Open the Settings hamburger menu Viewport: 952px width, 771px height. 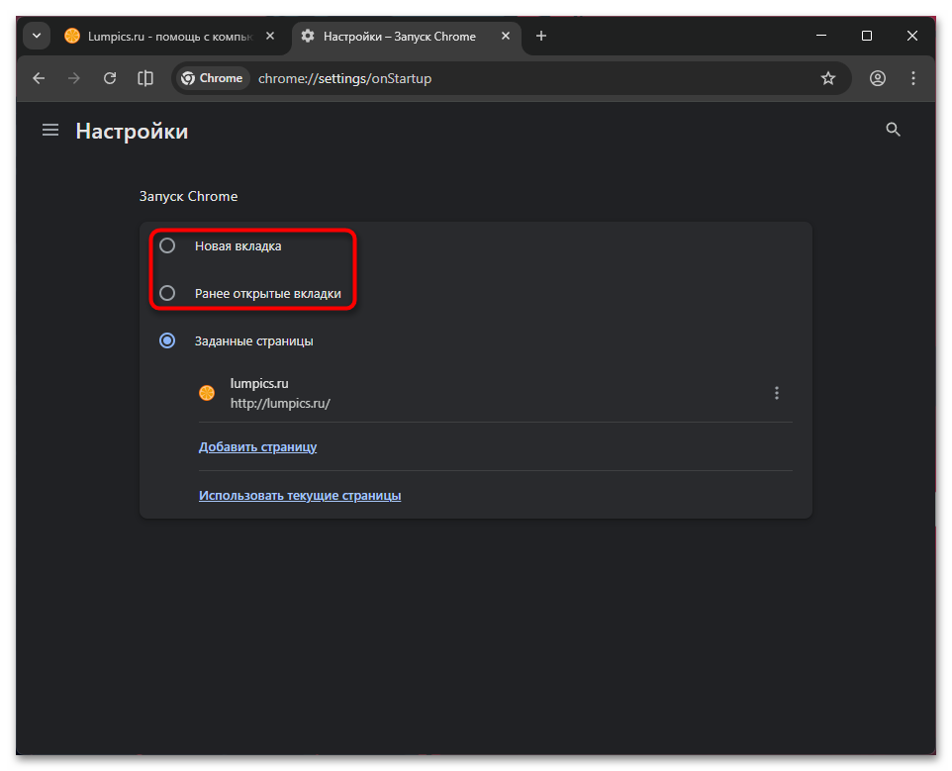click(x=50, y=130)
